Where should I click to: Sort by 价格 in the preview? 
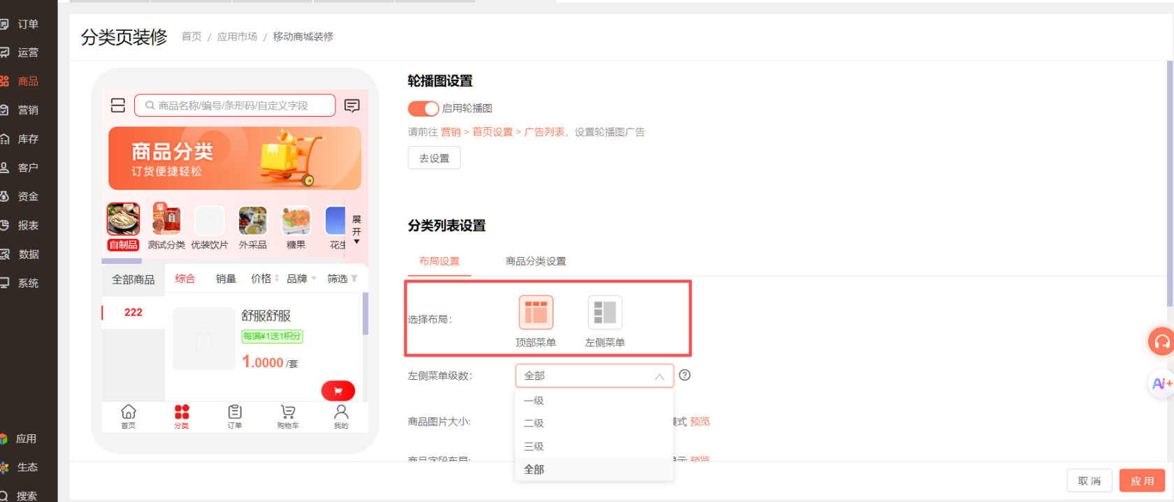click(265, 279)
